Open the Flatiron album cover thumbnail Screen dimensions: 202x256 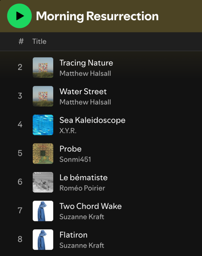pyautogui.click(x=43, y=239)
